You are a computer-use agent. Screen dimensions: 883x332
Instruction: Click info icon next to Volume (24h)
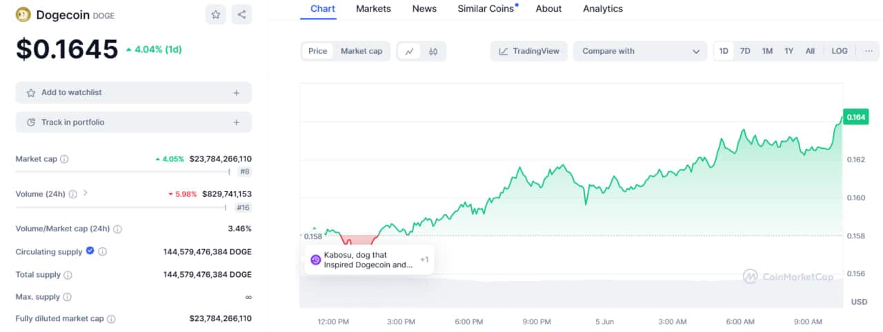[x=72, y=194]
